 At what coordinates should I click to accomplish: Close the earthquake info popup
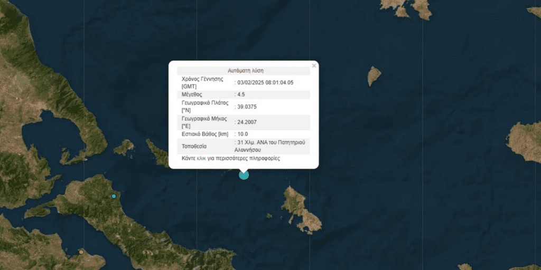tap(314, 66)
